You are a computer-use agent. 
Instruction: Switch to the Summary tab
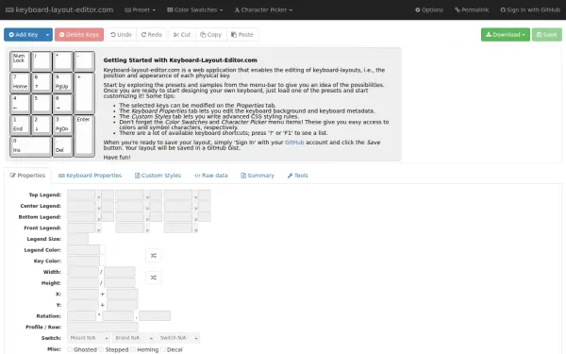click(258, 176)
